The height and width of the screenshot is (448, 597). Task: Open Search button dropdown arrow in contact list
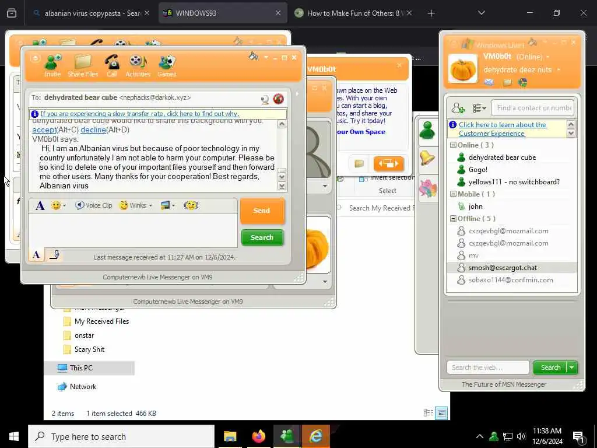coord(571,367)
